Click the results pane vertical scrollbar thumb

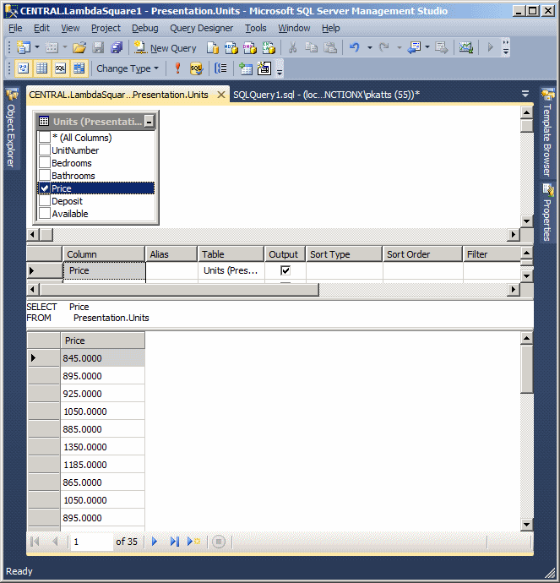tap(526, 369)
